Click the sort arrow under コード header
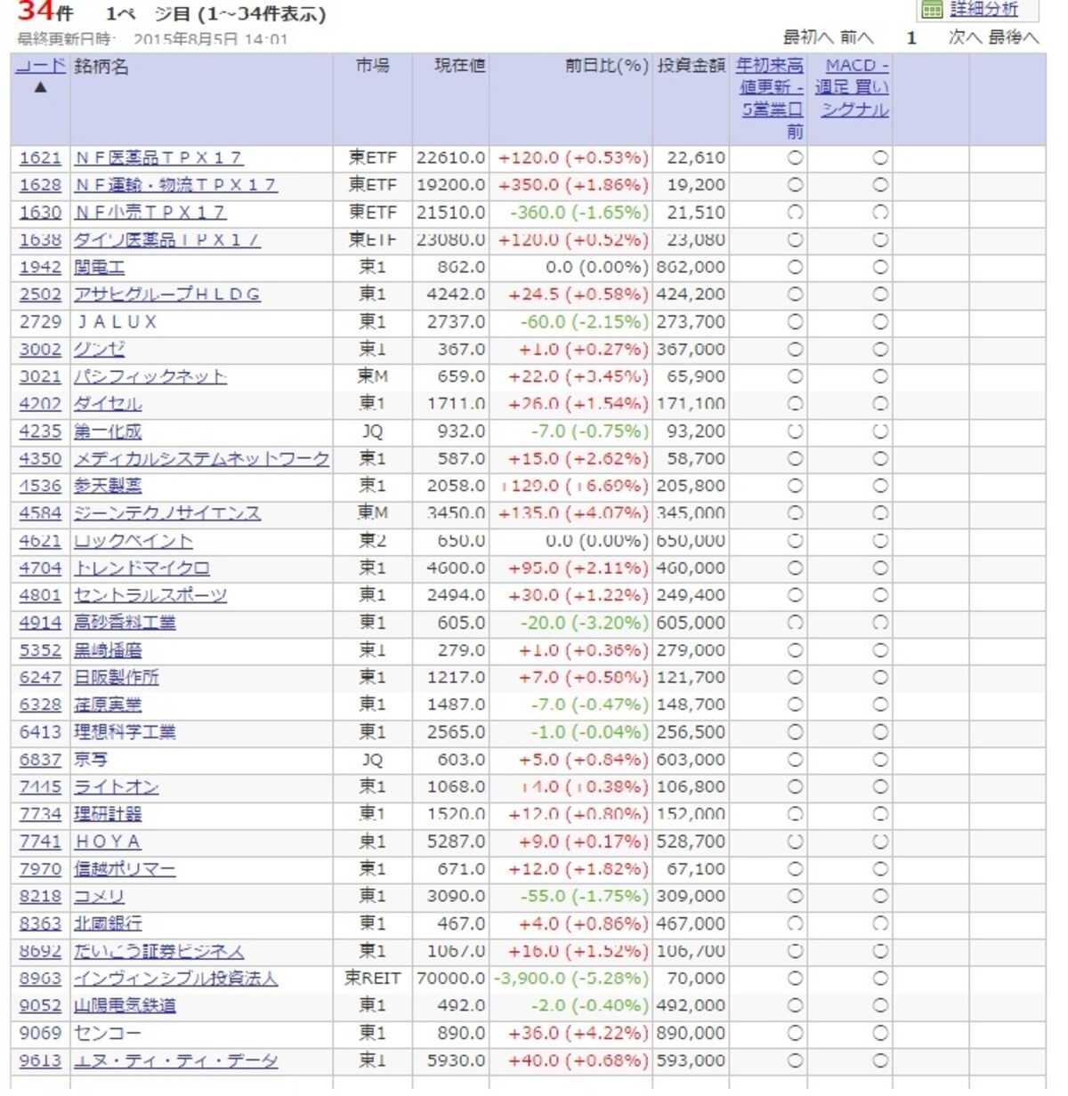Image resolution: width=1068 pixels, height=1096 pixels. tap(40, 87)
